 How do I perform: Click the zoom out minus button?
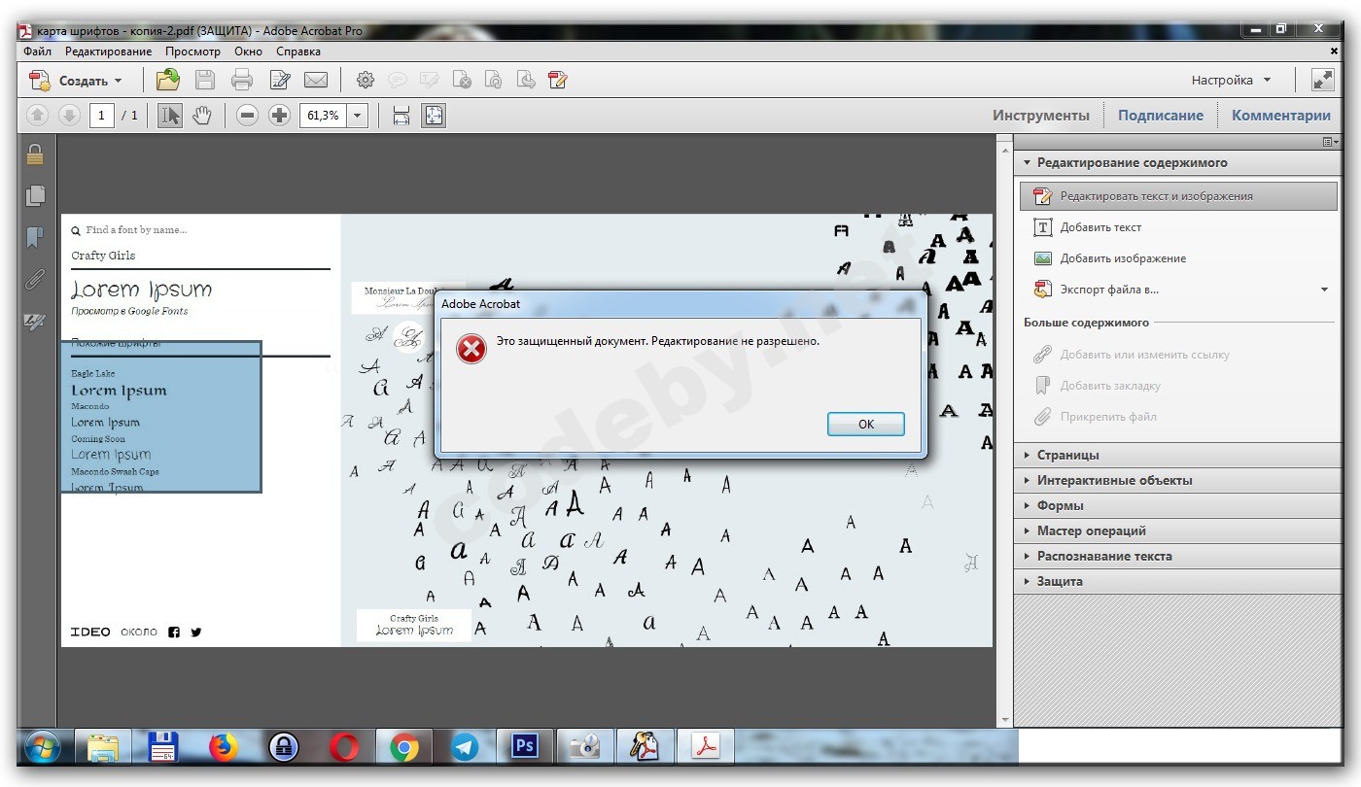(248, 116)
